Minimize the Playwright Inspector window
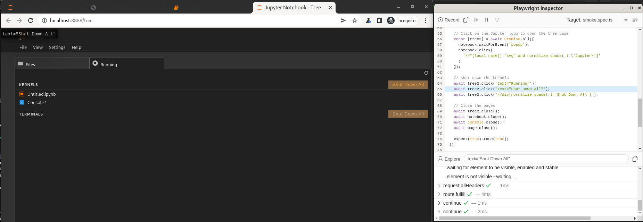Viewport: 643px width, 222px height. click(x=623, y=8)
